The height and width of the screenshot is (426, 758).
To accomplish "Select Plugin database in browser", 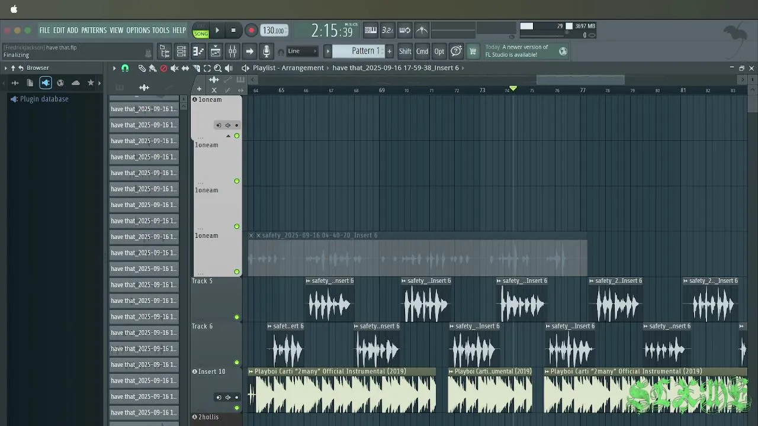I will (x=44, y=99).
